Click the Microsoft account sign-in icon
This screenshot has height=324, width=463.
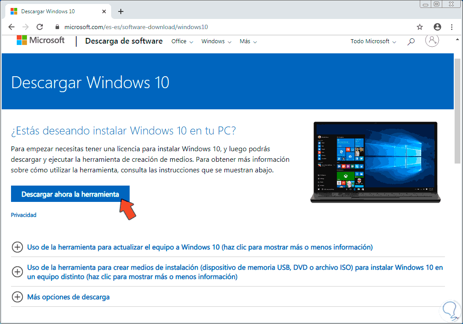[432, 41]
